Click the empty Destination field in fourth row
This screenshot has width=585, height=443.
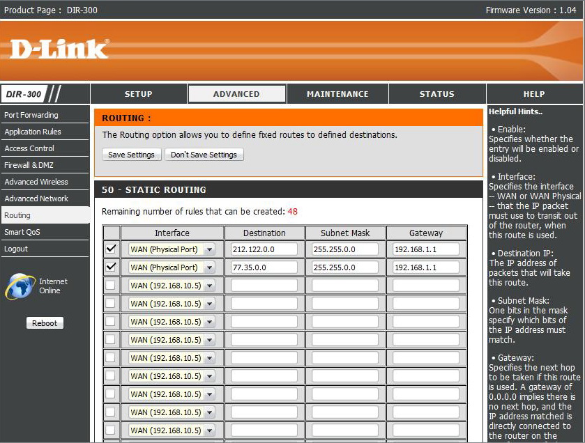click(264, 304)
